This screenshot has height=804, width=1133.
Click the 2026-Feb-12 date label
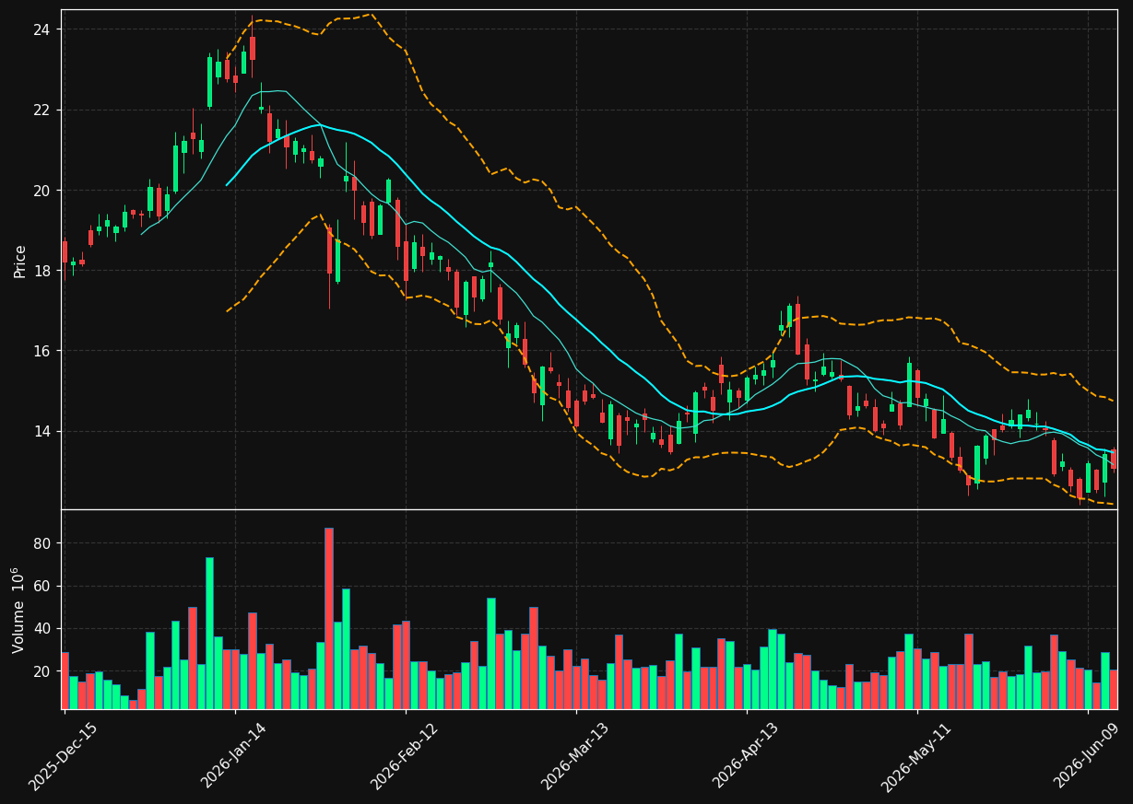[x=405, y=756]
